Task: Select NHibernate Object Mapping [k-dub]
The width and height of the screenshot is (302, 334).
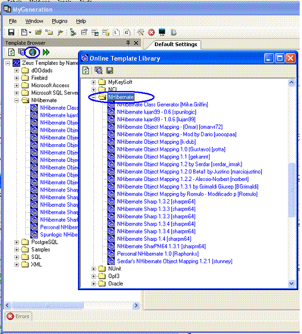Action: [x=156, y=142]
